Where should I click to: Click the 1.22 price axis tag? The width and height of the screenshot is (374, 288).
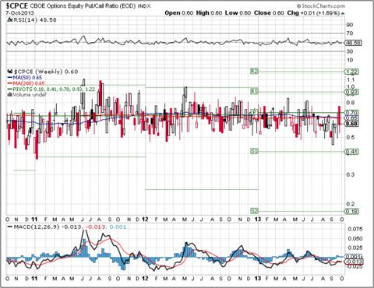351,72
